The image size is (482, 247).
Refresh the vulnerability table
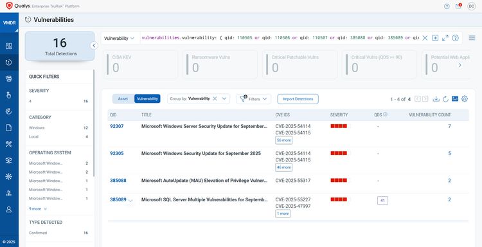tap(445, 99)
